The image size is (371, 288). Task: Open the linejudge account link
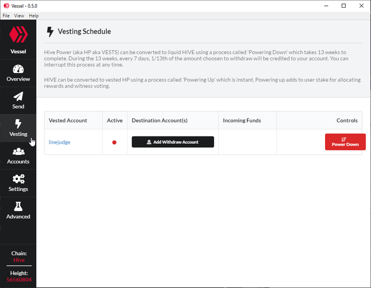tap(59, 142)
